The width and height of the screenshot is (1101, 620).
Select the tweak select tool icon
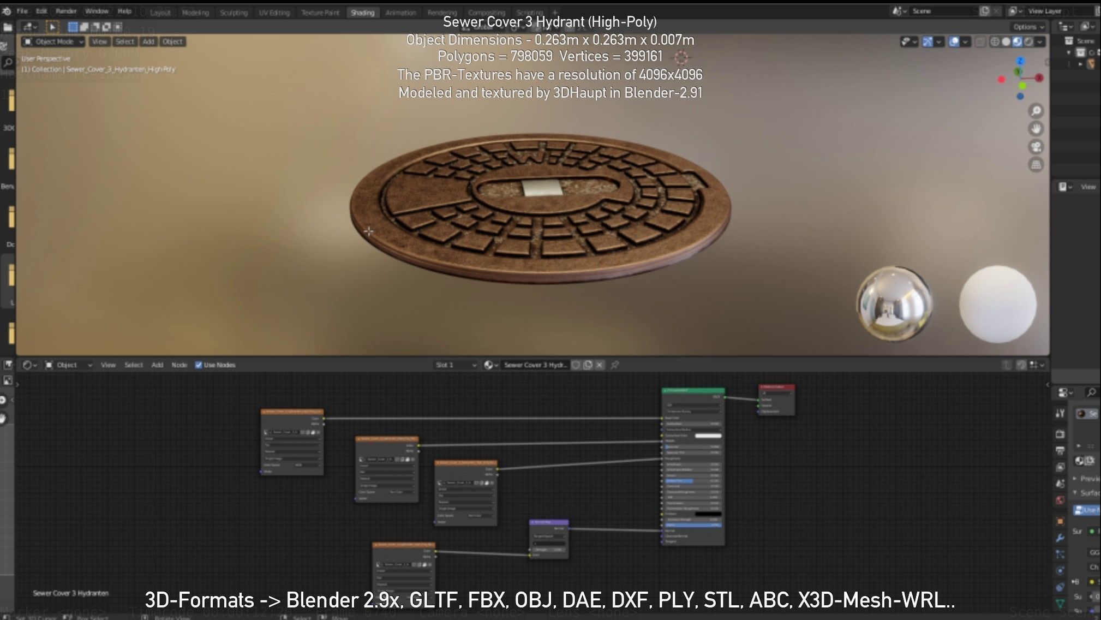pyautogui.click(x=52, y=27)
